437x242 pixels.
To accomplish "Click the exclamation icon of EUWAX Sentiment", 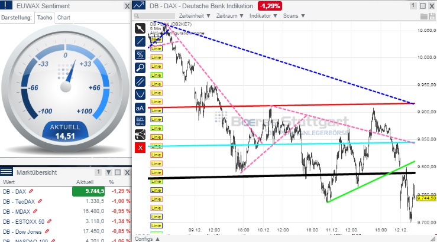I will pyautogui.click(x=6, y=5).
